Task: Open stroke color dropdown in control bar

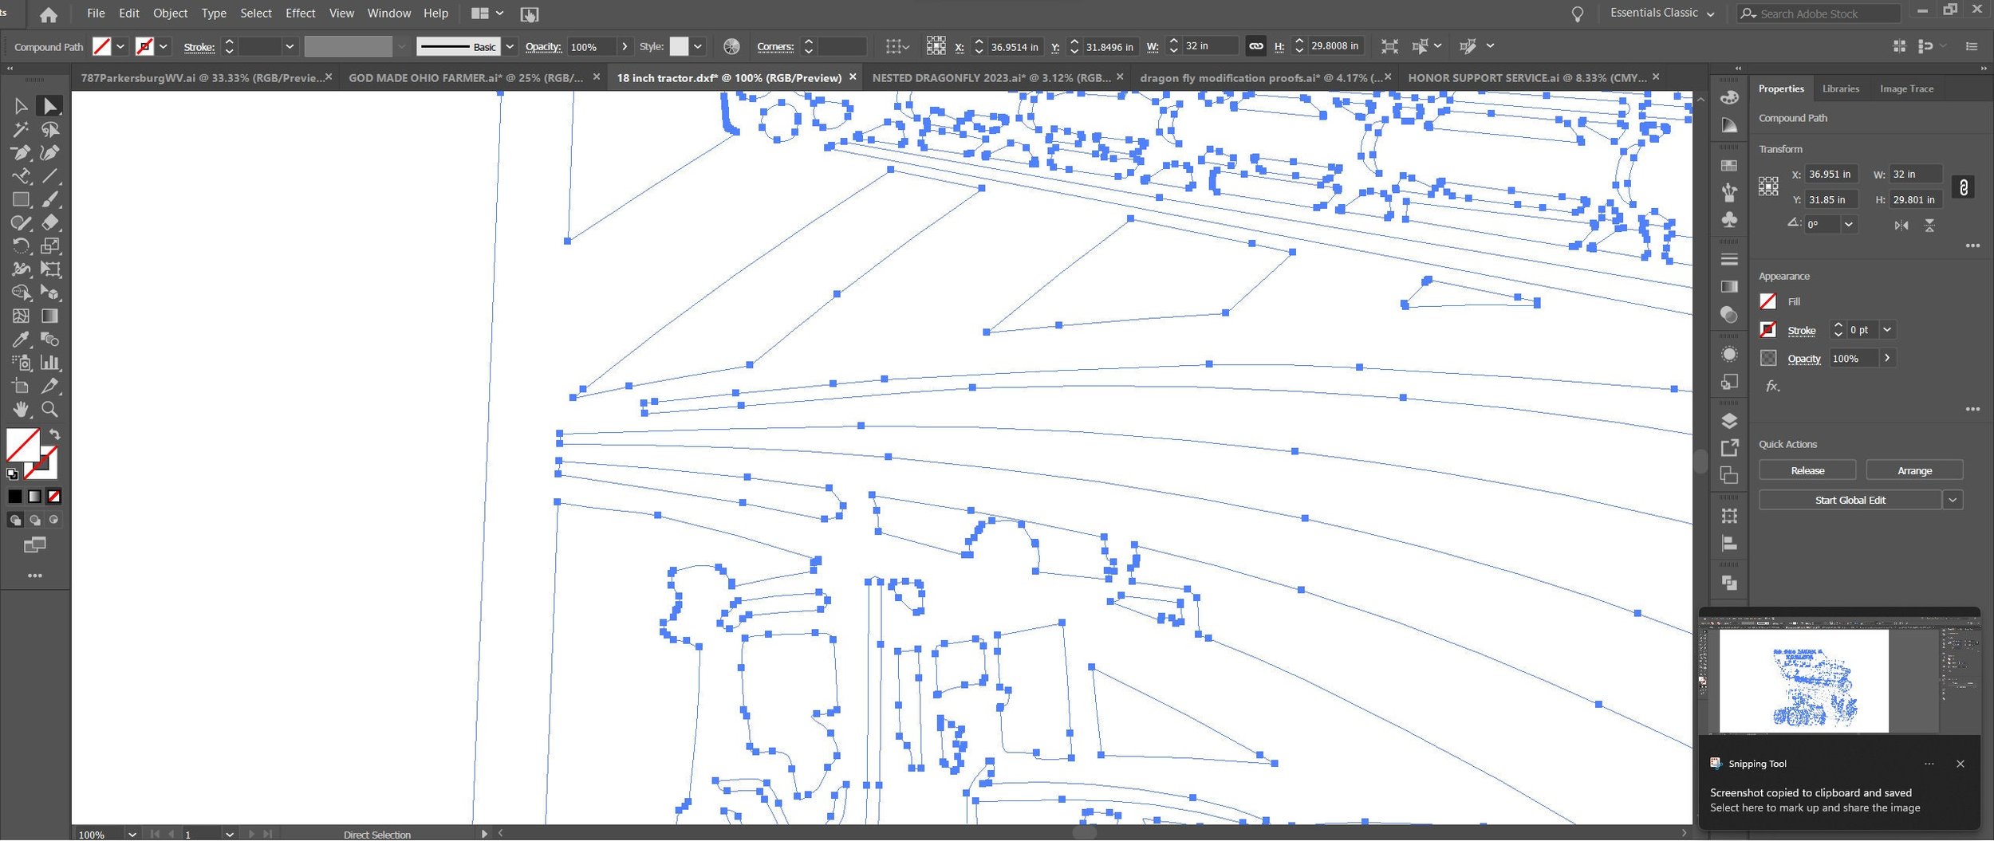Action: (164, 46)
